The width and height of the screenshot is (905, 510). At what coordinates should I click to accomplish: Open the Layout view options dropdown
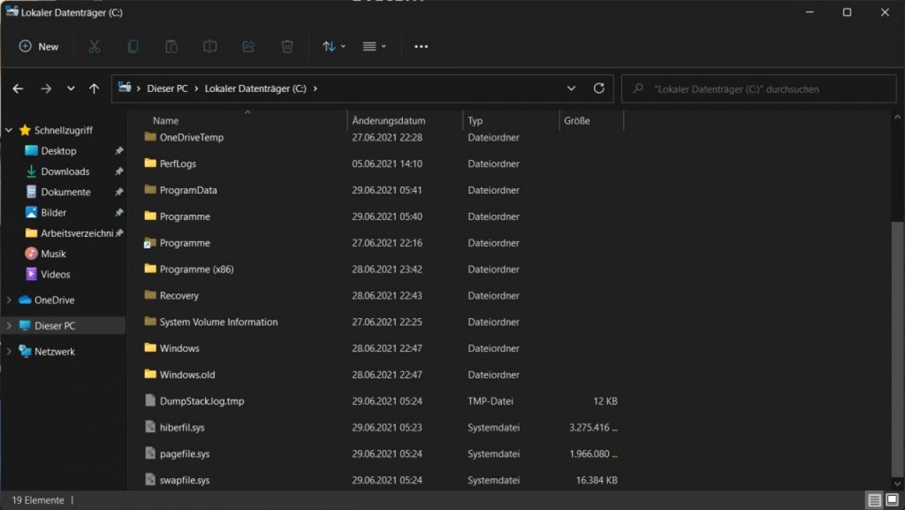pos(374,47)
